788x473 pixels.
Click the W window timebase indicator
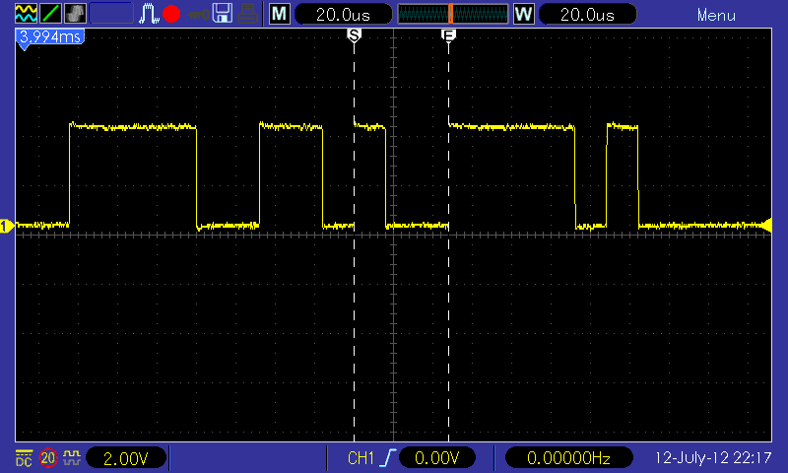(524, 14)
